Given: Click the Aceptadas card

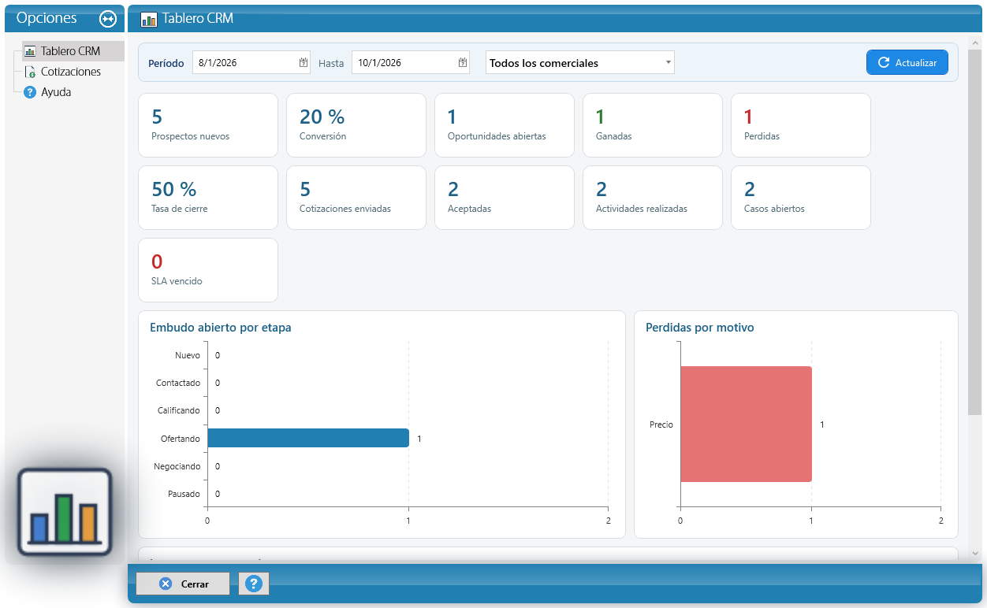Looking at the screenshot, I should [x=505, y=198].
